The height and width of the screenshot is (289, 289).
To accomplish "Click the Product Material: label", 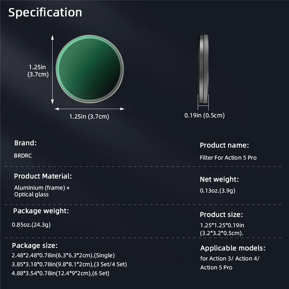I will pos(43,176).
